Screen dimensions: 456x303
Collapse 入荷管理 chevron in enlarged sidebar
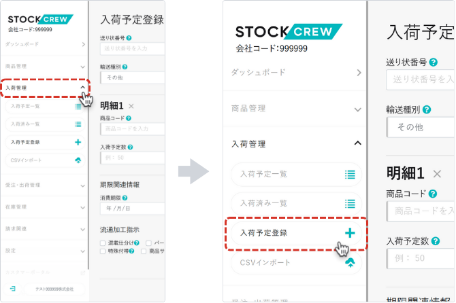[x=359, y=143]
